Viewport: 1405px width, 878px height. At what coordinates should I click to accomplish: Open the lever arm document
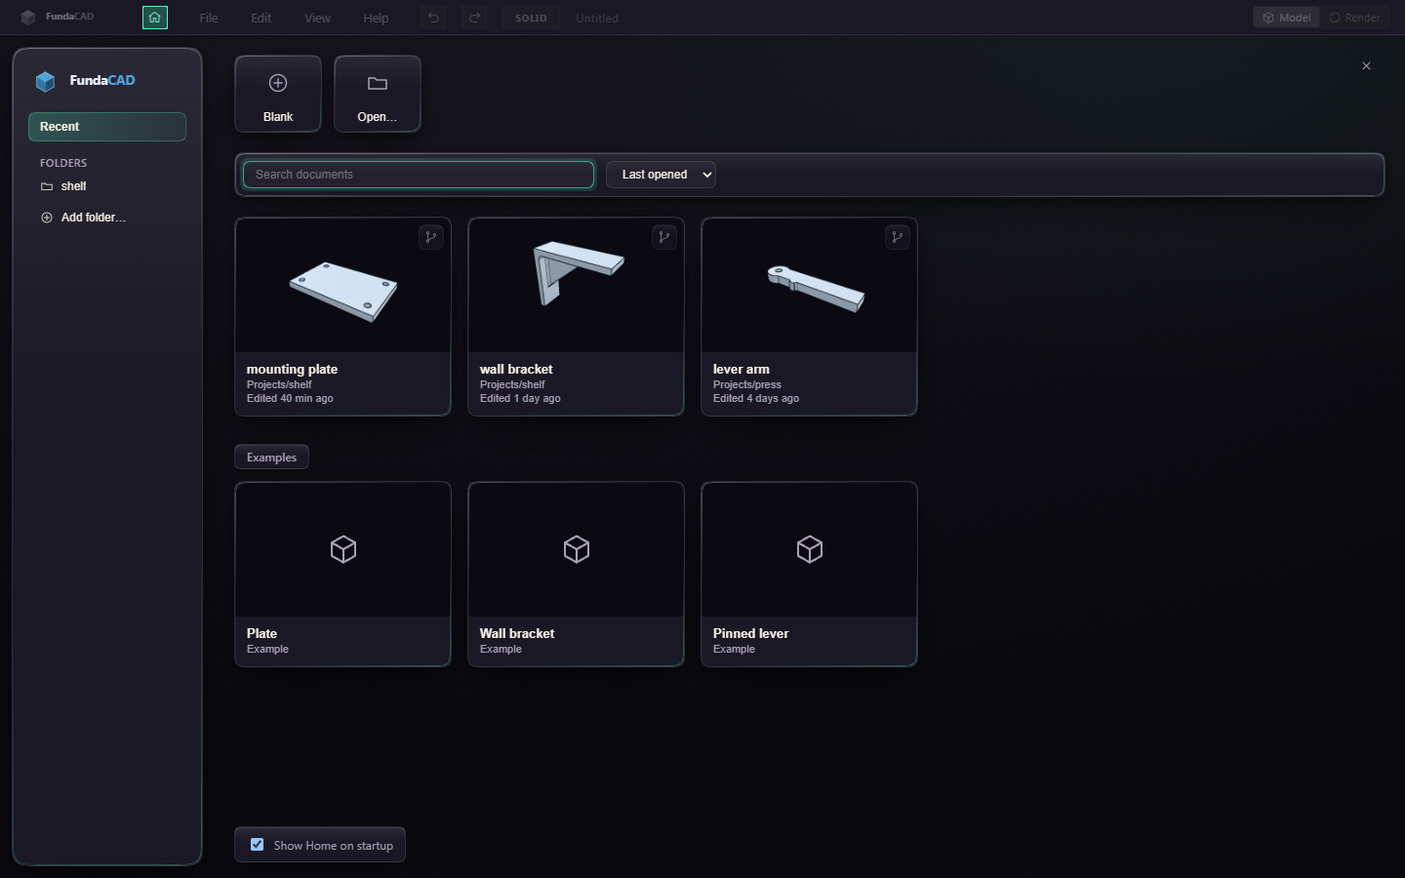coord(809,317)
